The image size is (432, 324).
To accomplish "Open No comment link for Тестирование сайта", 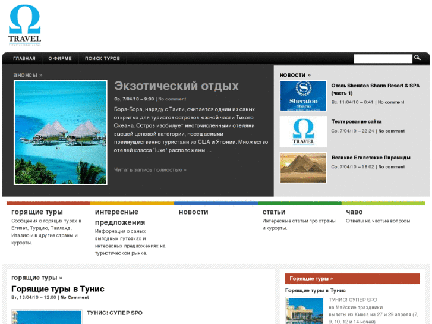I will coord(391,131).
